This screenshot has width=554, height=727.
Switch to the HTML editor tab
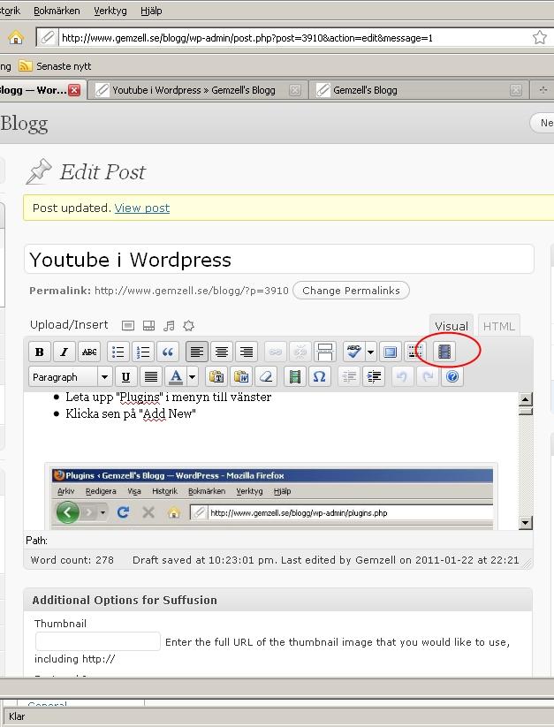pyautogui.click(x=499, y=326)
